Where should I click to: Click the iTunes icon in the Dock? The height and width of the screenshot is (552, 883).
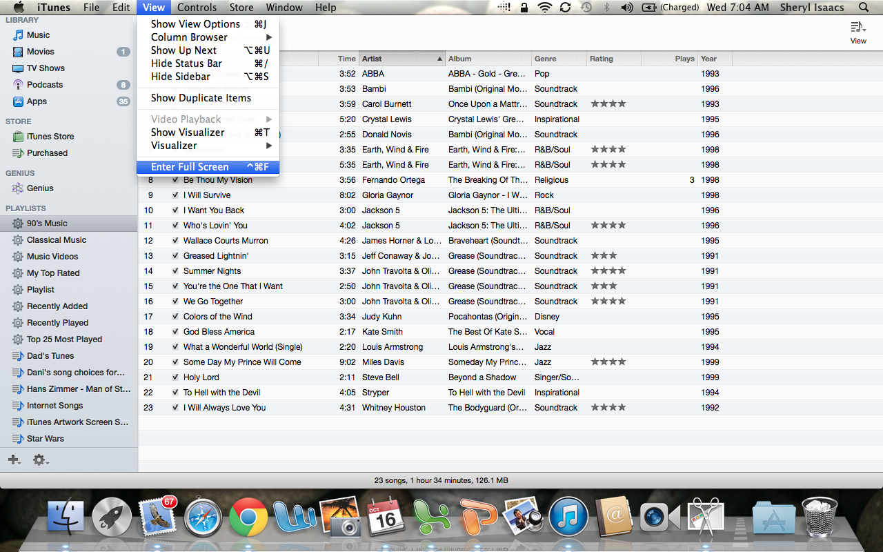568,517
